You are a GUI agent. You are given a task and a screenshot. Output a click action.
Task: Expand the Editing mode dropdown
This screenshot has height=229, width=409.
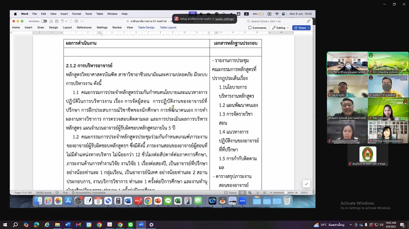pos(280,28)
